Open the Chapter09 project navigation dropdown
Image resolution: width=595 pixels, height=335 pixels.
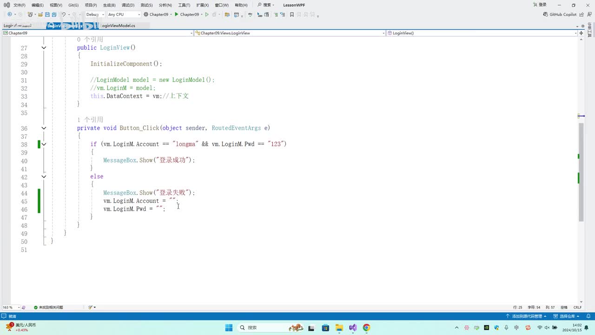coord(98,33)
